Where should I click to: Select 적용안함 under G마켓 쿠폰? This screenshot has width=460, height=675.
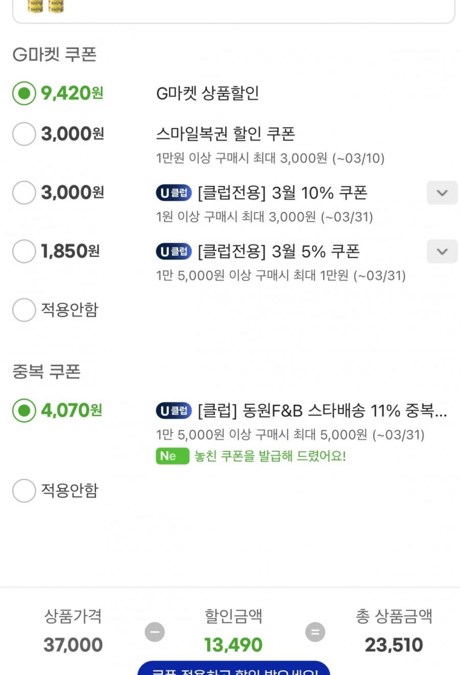pyautogui.click(x=24, y=310)
